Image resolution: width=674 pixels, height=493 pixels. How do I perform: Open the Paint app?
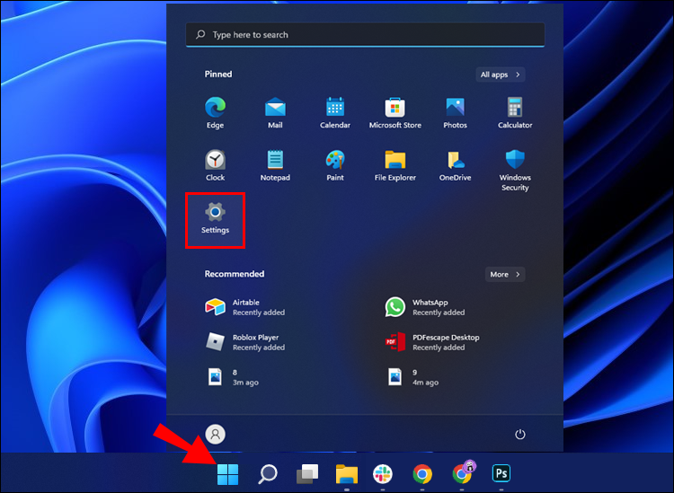tap(335, 165)
